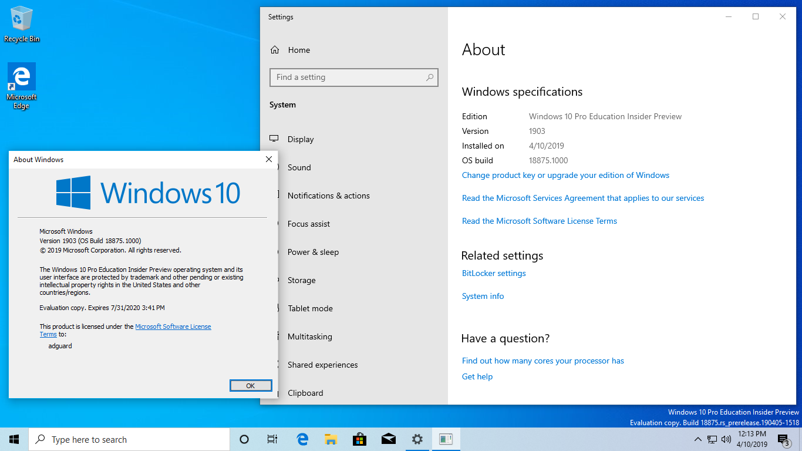This screenshot has height=451, width=802.
Task: Click the Settings gear on the taskbar
Action: (x=417, y=439)
